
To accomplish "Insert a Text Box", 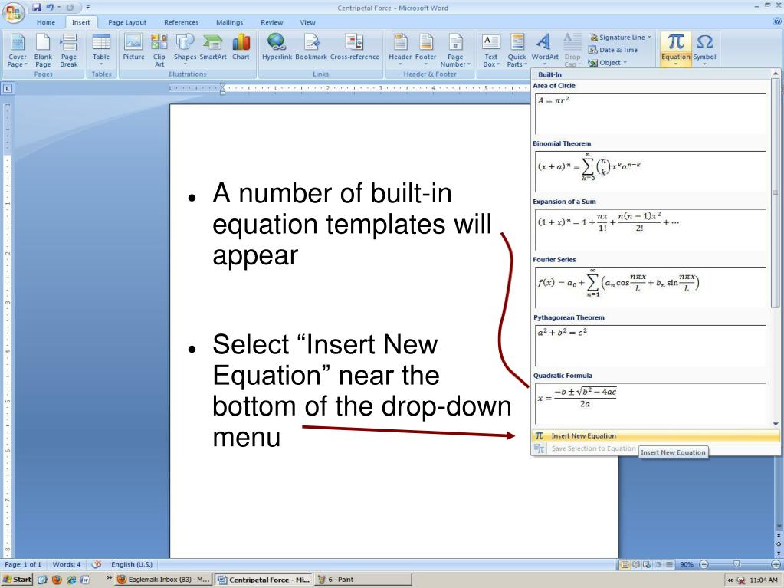I will 491,50.
